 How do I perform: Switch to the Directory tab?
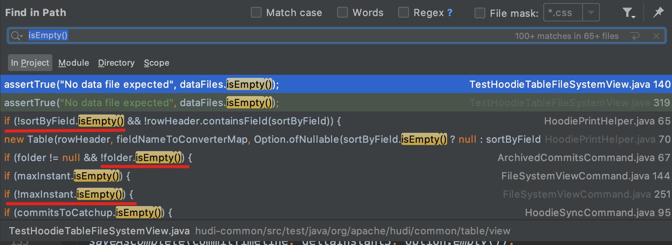(116, 63)
